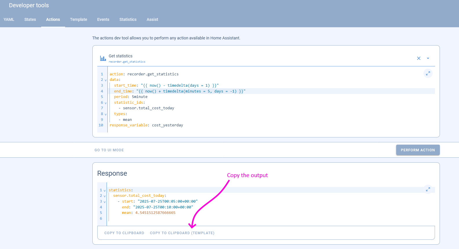
Task: Switch to the YAML tab
Action: click(9, 19)
